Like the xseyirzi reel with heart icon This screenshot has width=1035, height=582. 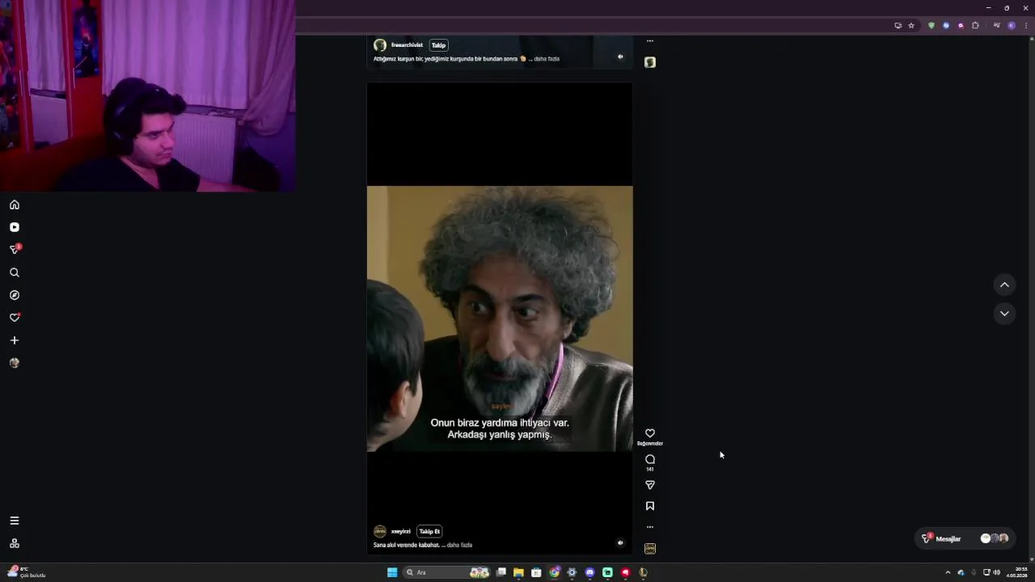pos(649,433)
